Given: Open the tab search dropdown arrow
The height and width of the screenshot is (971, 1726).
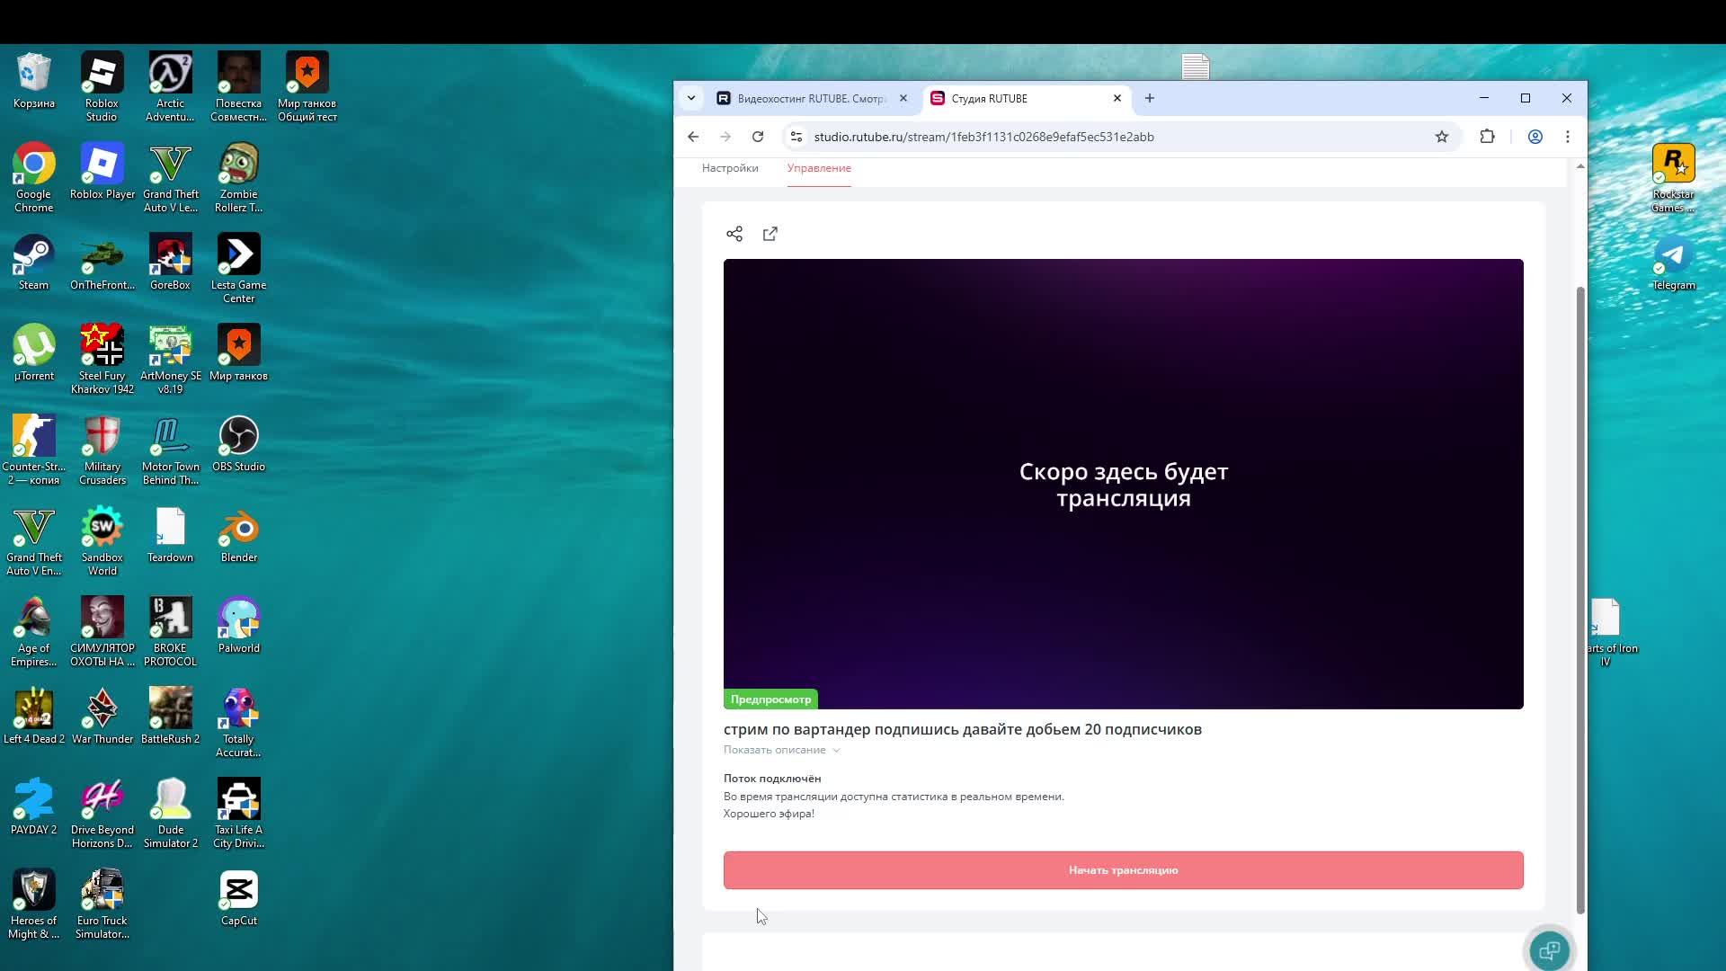Looking at the screenshot, I should pyautogui.click(x=691, y=98).
